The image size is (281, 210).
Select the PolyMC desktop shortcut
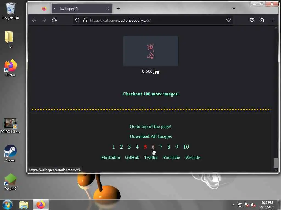point(11,182)
